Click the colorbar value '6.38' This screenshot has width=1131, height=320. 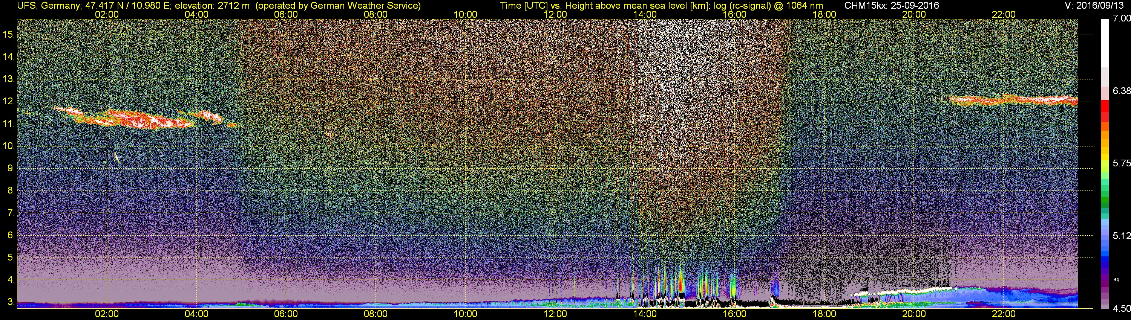pyautogui.click(x=1122, y=91)
